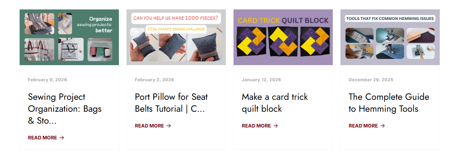Click Read More under Port Pillow tutorial

pyautogui.click(x=149, y=126)
